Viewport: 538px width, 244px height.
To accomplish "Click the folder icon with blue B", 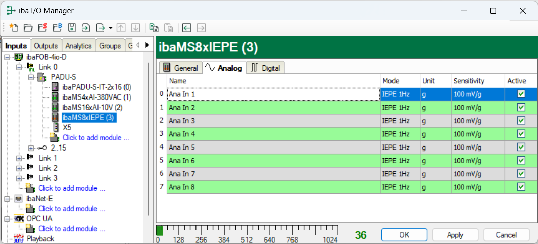I will 57,28.
